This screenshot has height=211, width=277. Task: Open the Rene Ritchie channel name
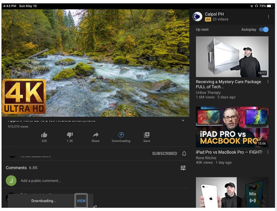pos(206,158)
